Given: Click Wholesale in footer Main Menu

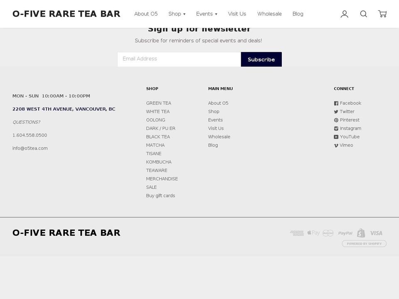Looking at the screenshot, I should coord(219,137).
